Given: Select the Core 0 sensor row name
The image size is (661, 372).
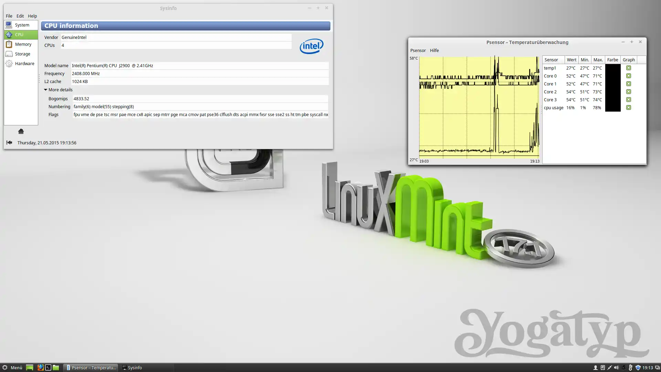Looking at the screenshot, I should [550, 76].
